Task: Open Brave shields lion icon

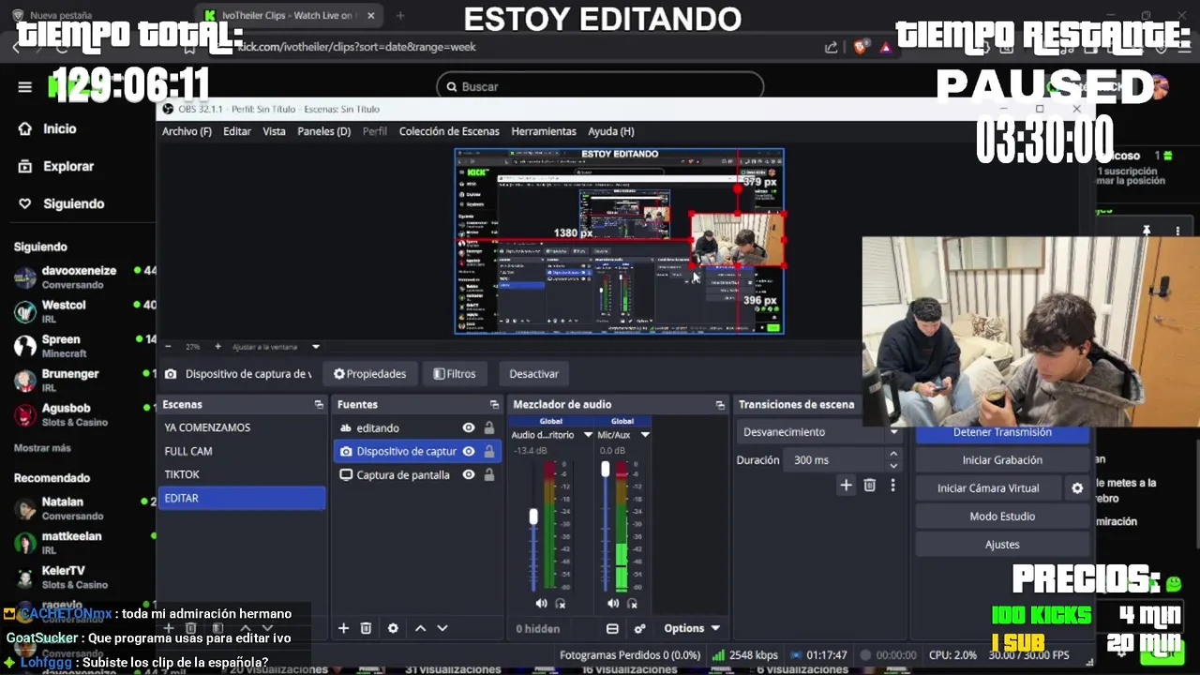Action: [860, 47]
